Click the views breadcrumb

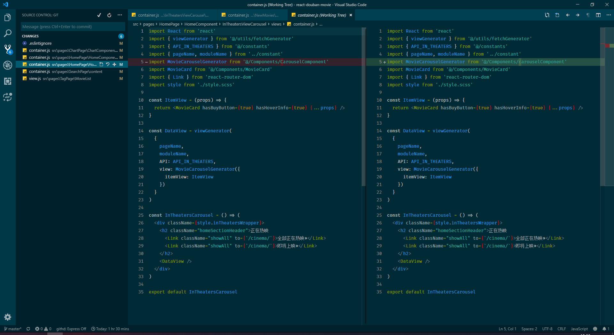click(276, 24)
